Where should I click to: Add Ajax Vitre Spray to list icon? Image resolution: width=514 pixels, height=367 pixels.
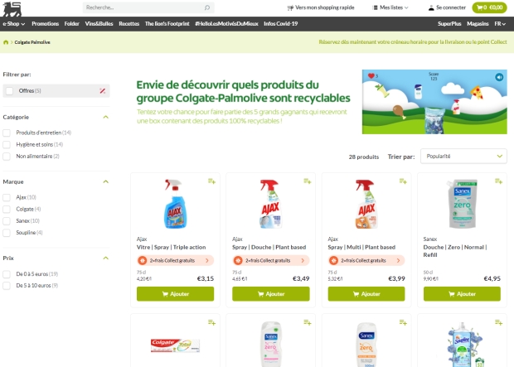(211, 181)
